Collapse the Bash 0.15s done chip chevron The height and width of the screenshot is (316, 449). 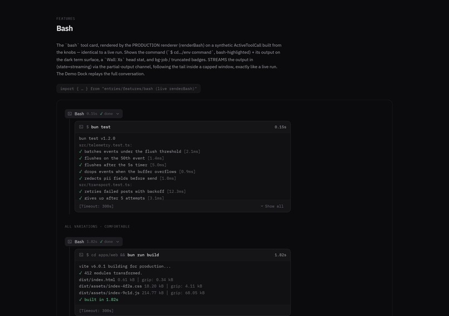pyautogui.click(x=118, y=114)
